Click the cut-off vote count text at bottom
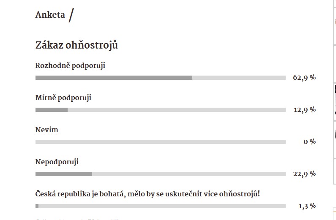 tap(77, 219)
